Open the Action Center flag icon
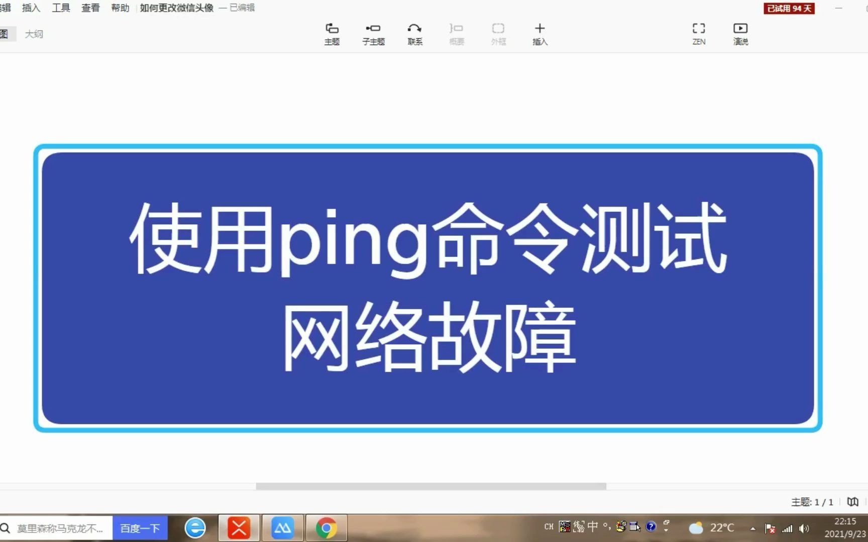Screen dimensions: 868x542 (x=770, y=528)
